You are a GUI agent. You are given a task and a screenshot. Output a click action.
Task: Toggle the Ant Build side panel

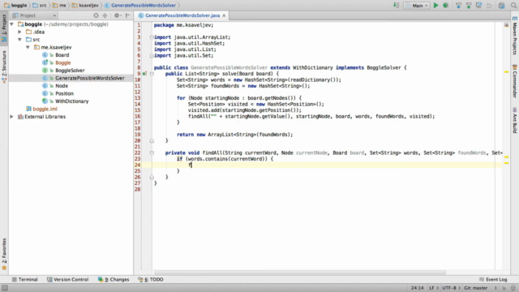515,120
